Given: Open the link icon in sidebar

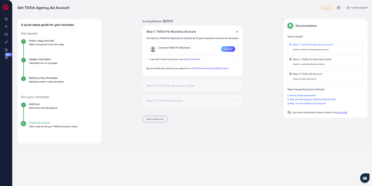Looking at the screenshot, I should click(6, 42).
